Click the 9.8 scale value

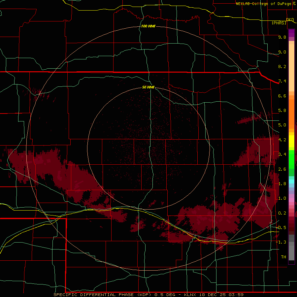pos(282,37)
